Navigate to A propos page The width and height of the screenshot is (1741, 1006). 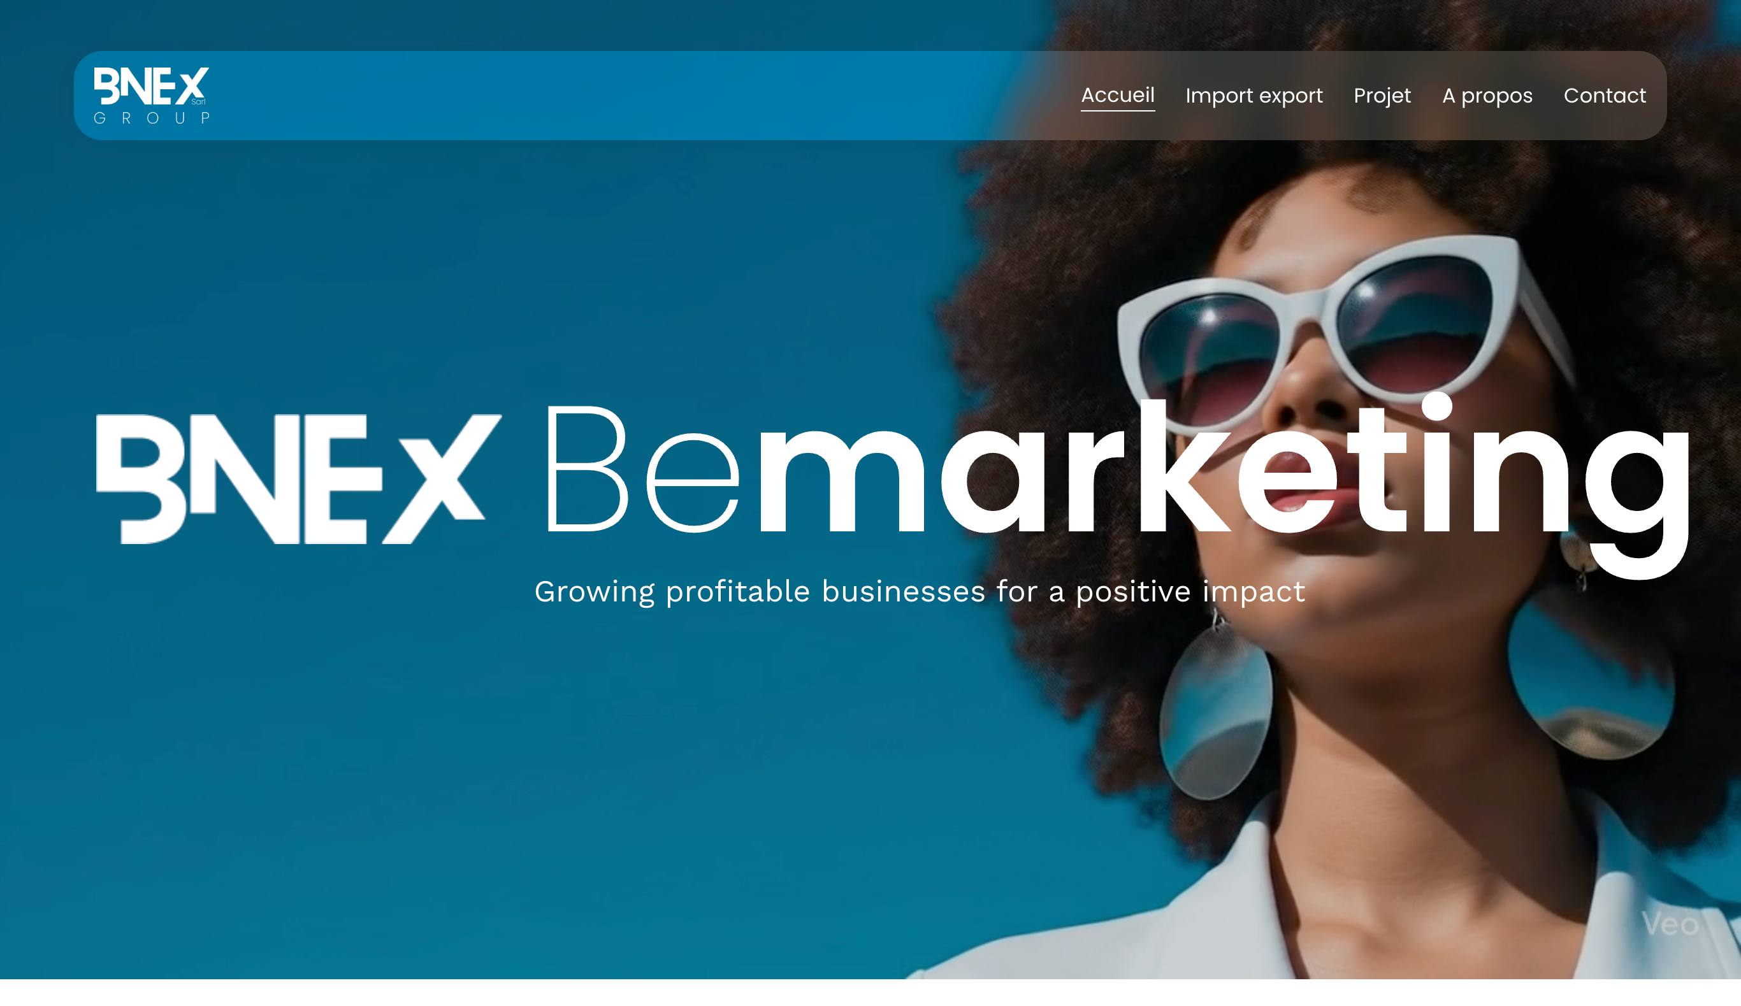point(1487,96)
